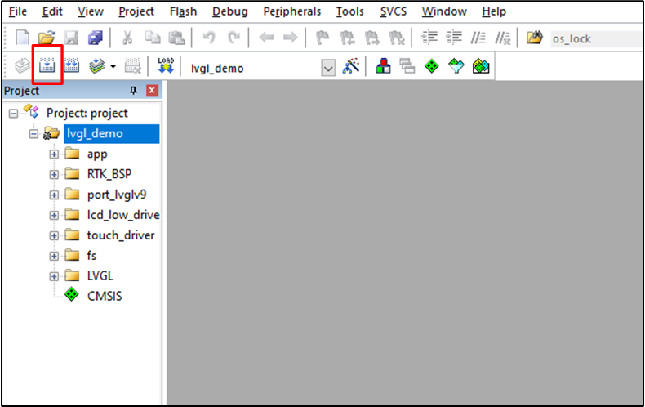Expand the app folder
This screenshot has width=645, height=407.
click(x=54, y=154)
